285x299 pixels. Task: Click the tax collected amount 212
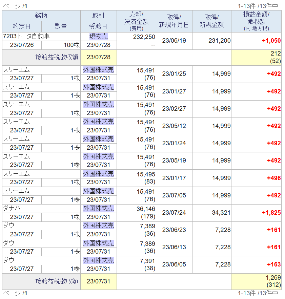pos(276,54)
